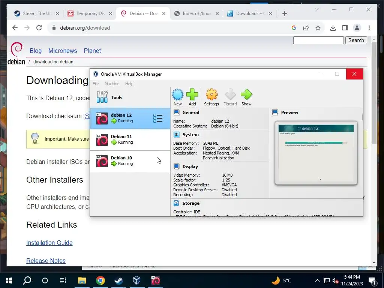This screenshot has width=384, height=288.
Task: Open the Chrome three-dot menu
Action: click(369, 28)
